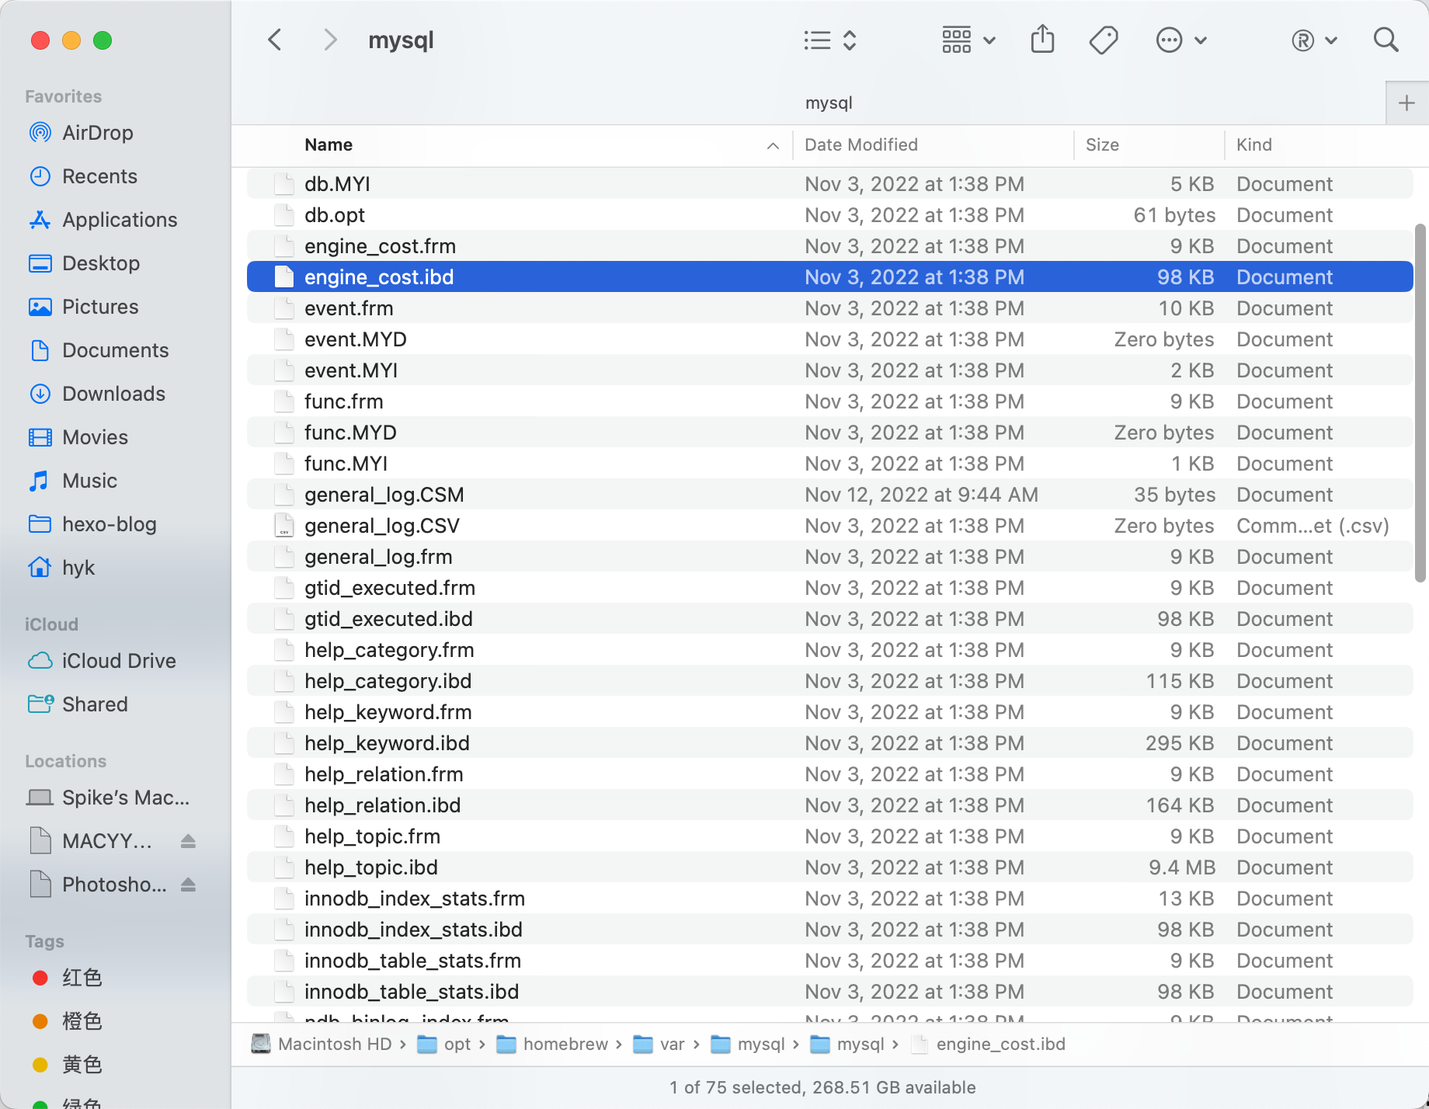
Task: Open the Finder search
Action: (1386, 40)
